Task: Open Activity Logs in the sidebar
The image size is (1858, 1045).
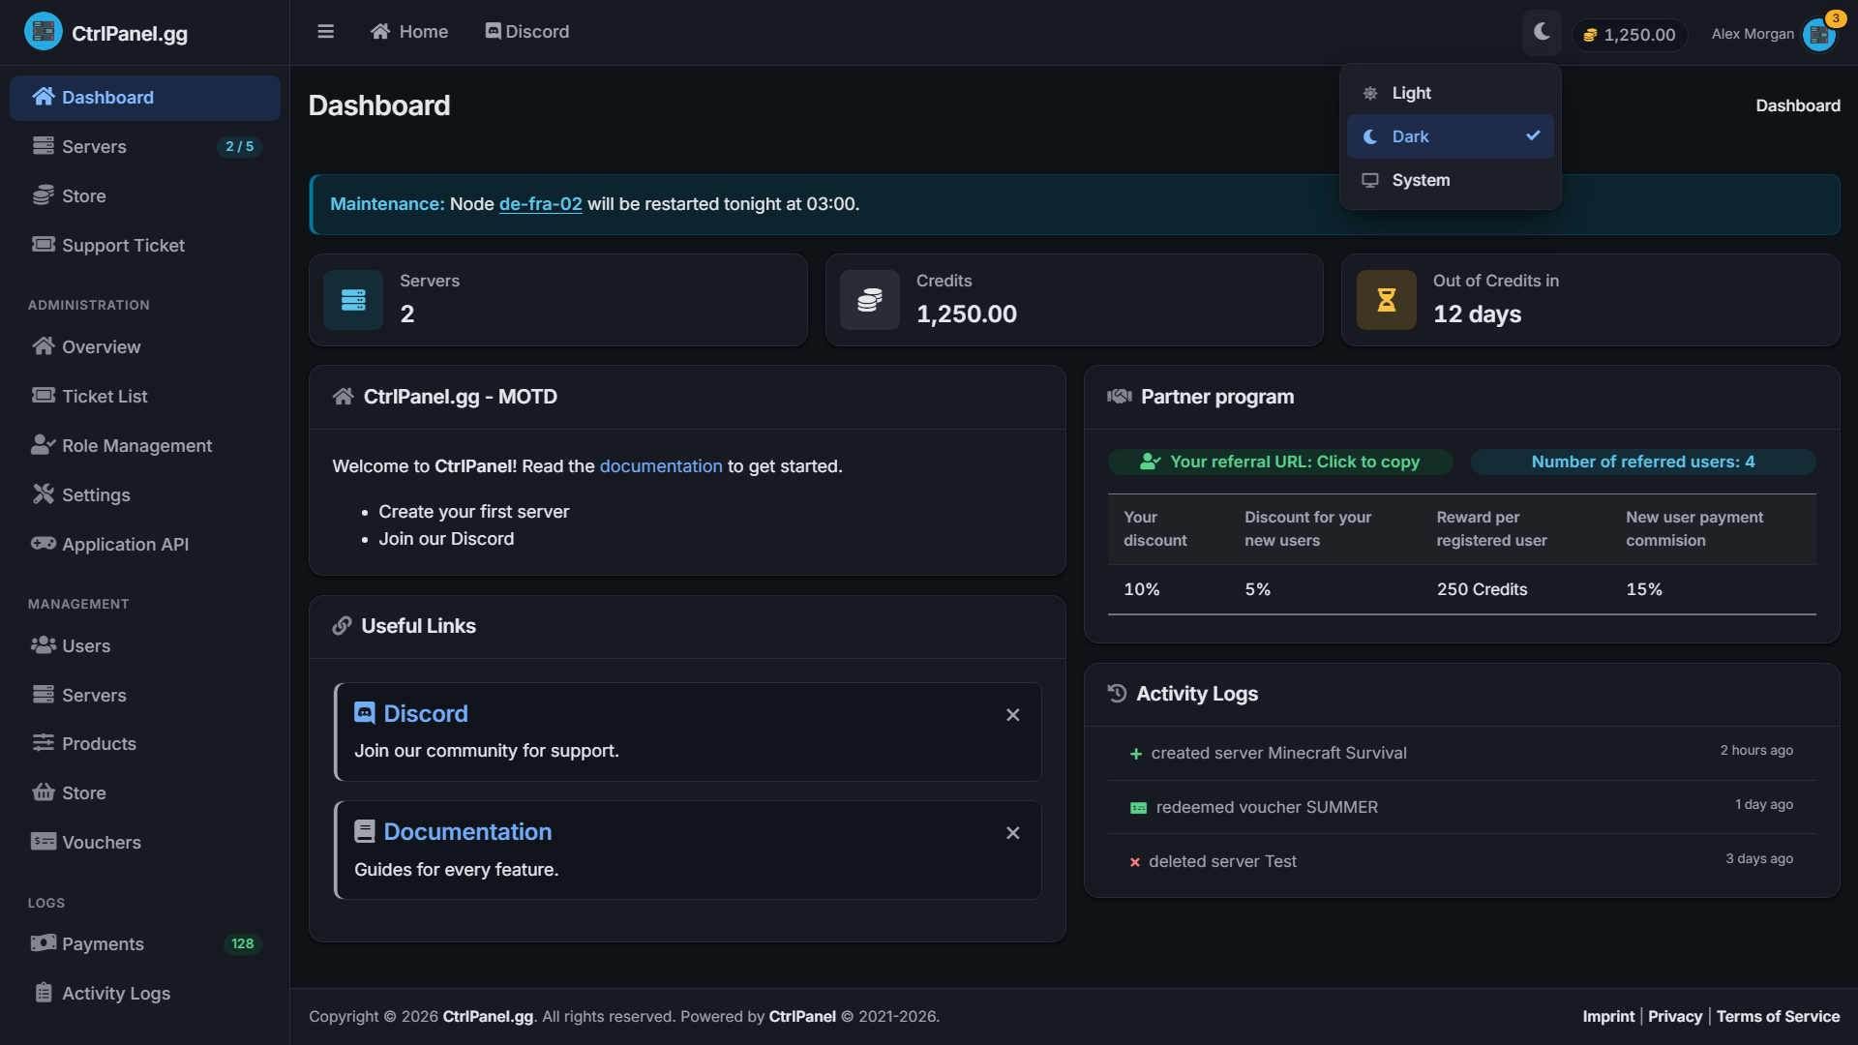Action: click(x=145, y=994)
